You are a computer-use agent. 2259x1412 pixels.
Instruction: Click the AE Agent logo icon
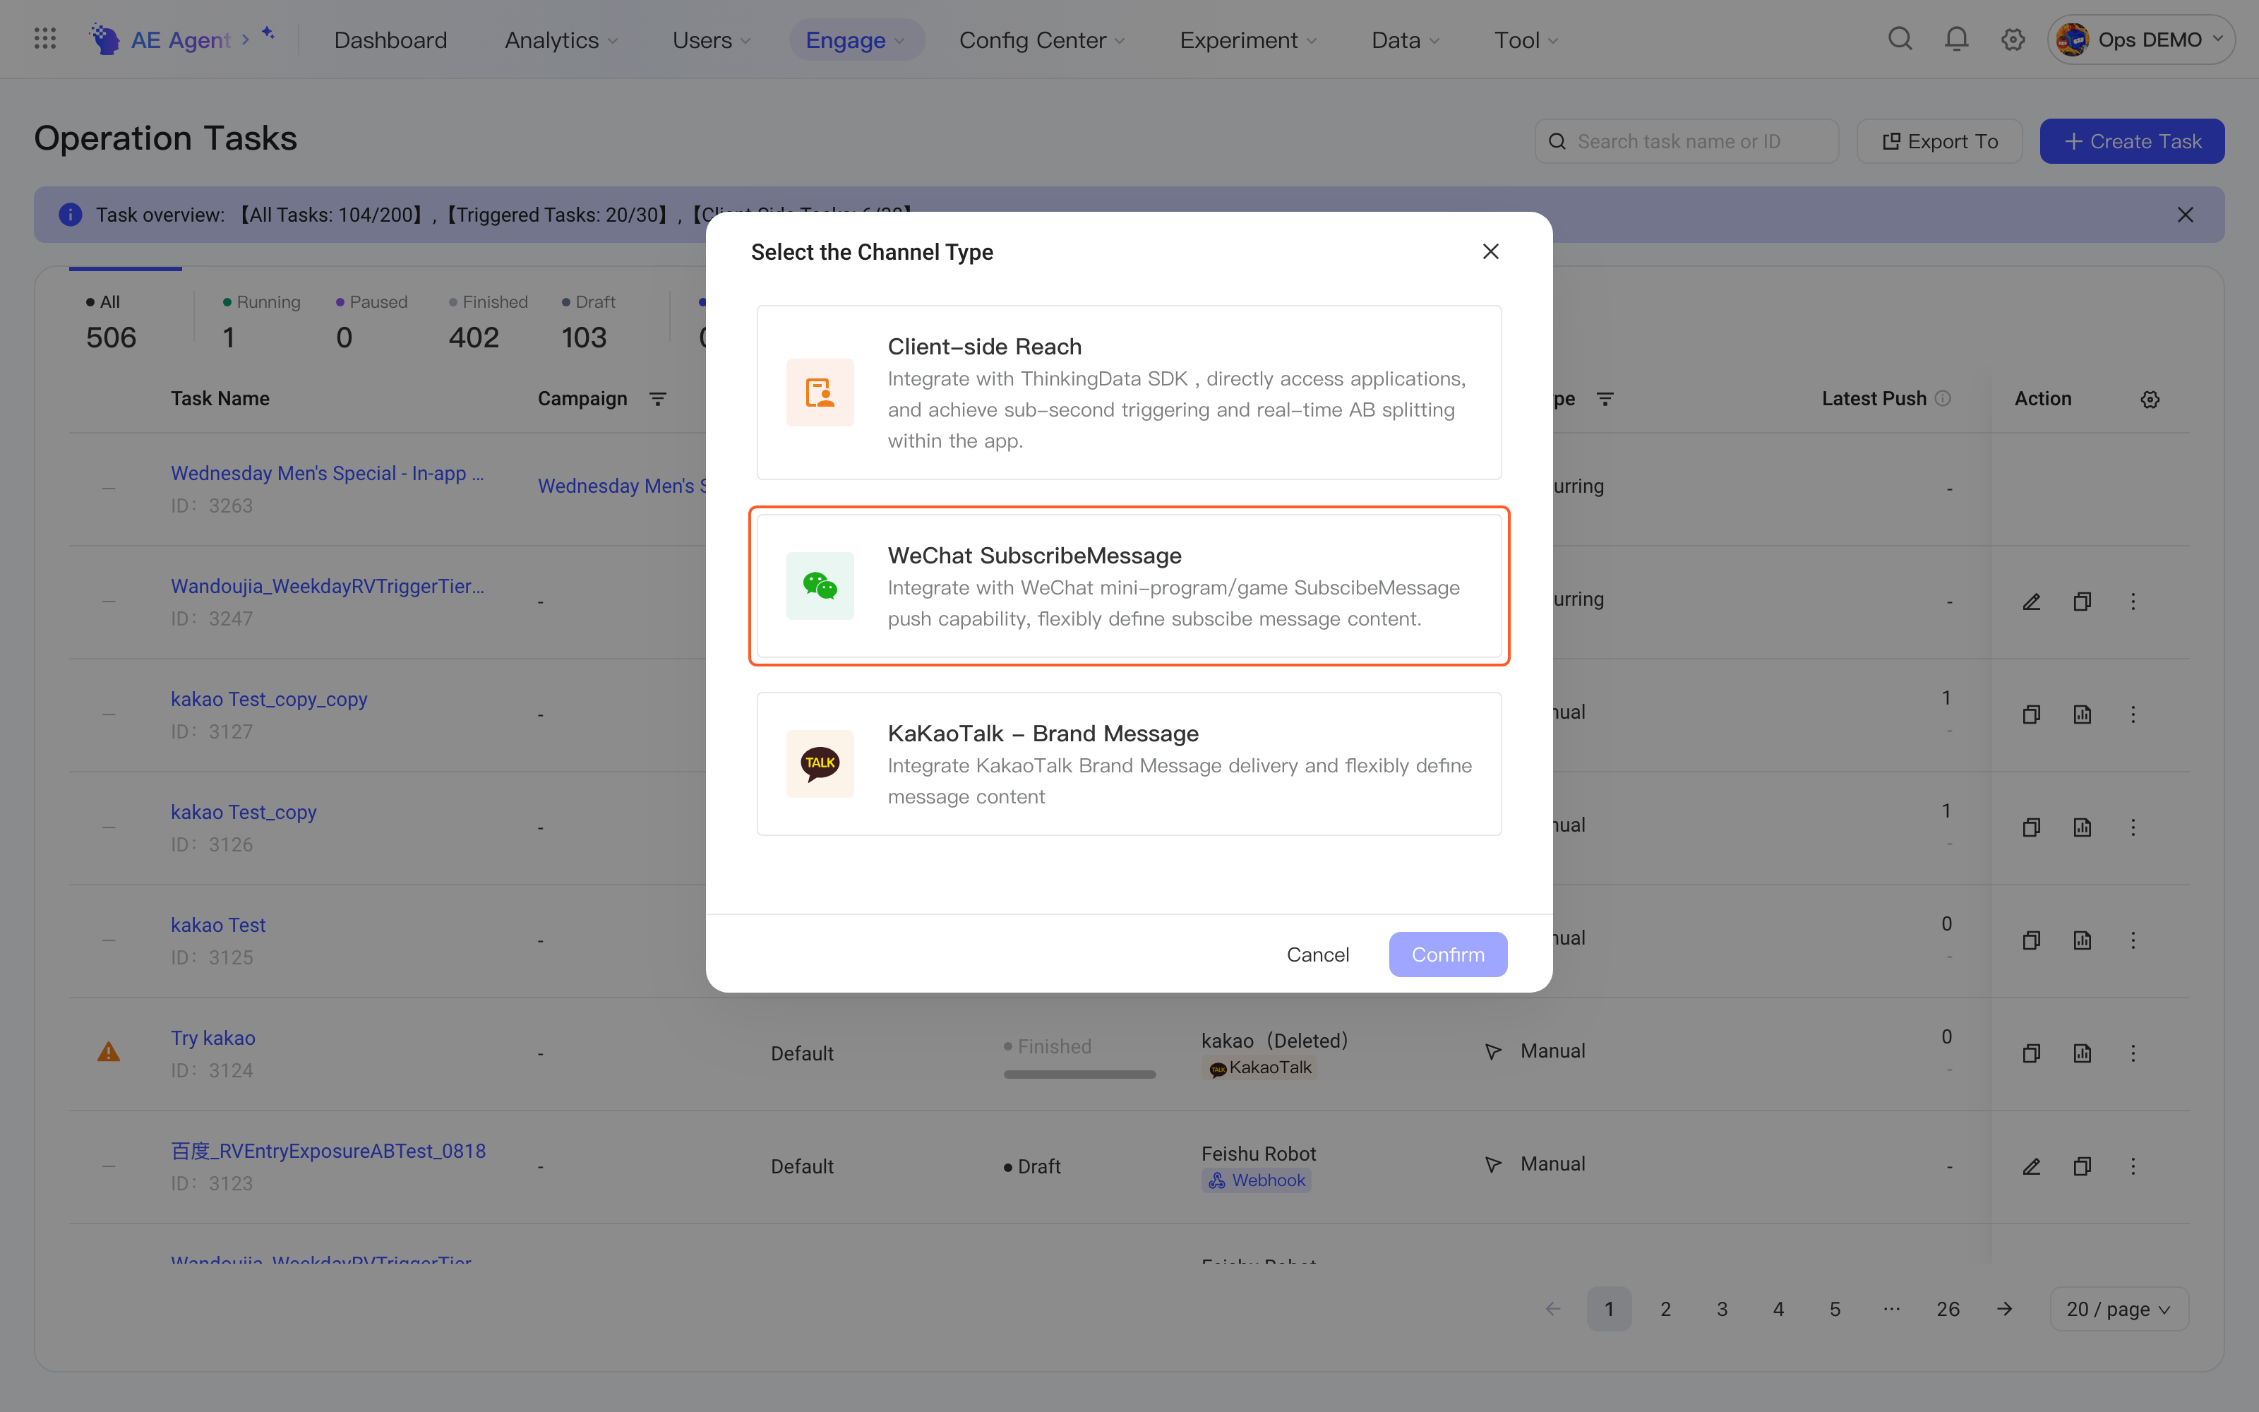click(104, 40)
